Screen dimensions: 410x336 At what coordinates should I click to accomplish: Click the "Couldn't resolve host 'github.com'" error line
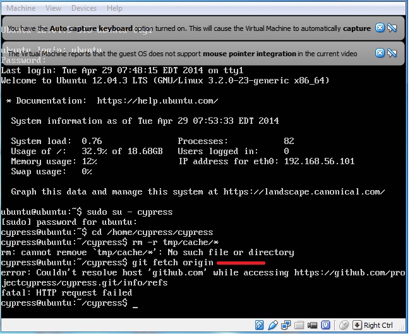[x=203, y=273]
